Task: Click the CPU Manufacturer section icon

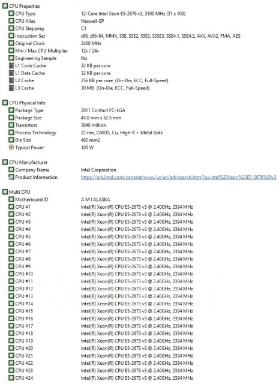Action: 5,162
